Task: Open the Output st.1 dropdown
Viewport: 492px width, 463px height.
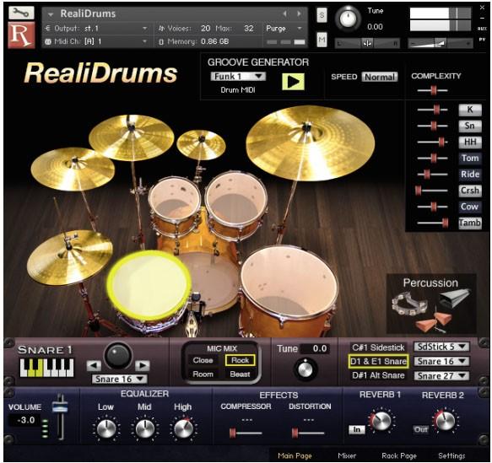Action: pos(96,29)
